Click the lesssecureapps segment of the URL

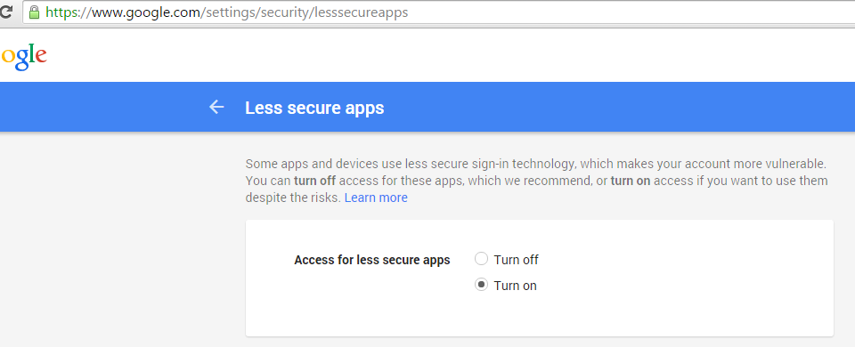tap(361, 12)
